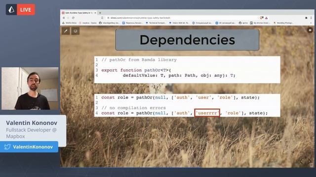The image size is (316, 177).
Task: Click the logo icon next to LIVE
Action: [x=11, y=10]
